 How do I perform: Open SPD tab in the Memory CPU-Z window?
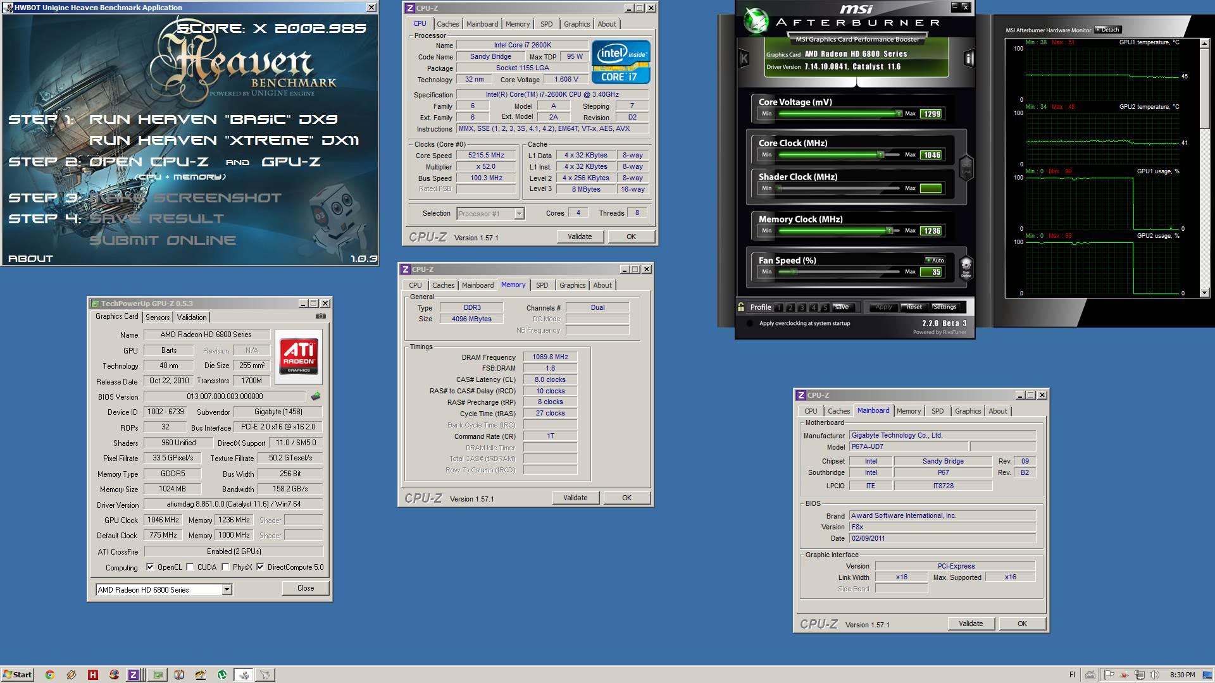tap(542, 285)
